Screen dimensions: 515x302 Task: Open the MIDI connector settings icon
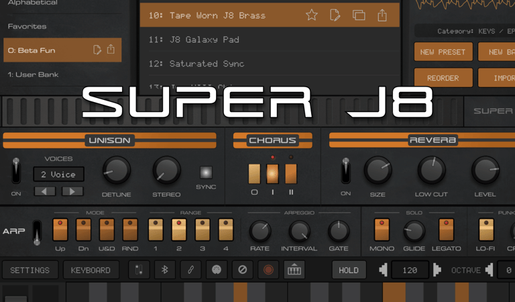point(216,270)
